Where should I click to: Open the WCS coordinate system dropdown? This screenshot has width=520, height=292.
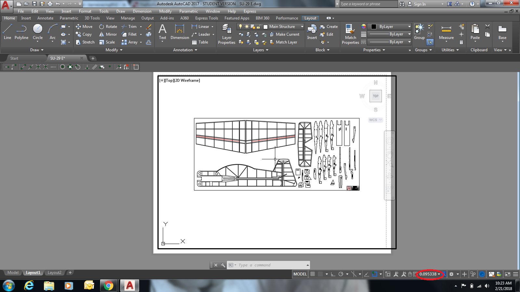(x=375, y=120)
